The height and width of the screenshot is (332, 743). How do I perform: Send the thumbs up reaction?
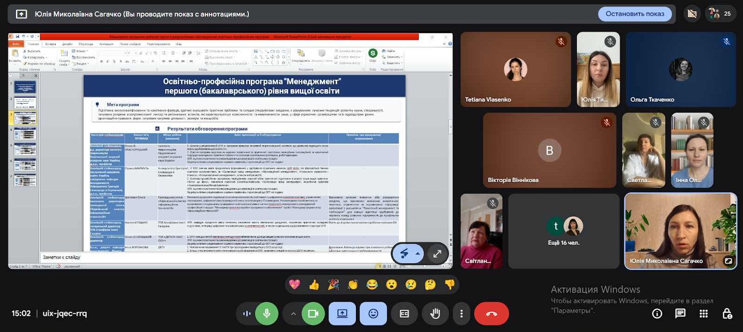pyautogui.click(x=314, y=284)
